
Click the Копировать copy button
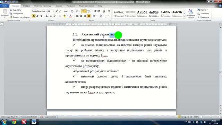tap(16, 14)
